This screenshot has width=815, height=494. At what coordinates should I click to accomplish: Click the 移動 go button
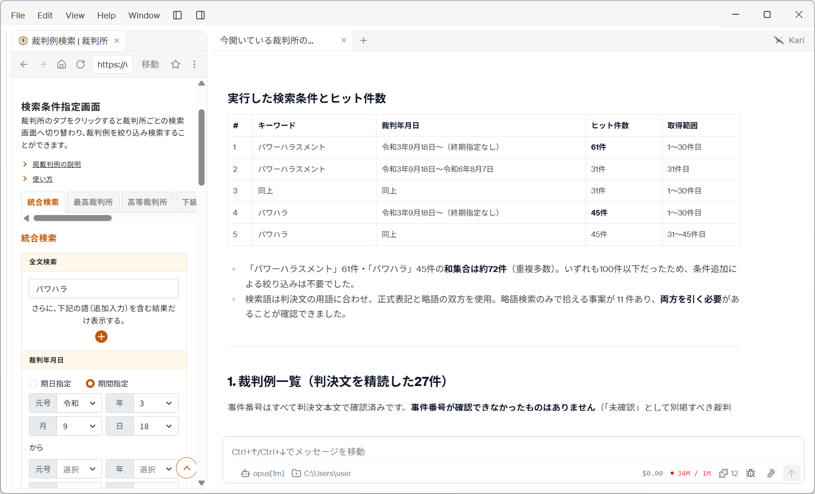tap(150, 64)
